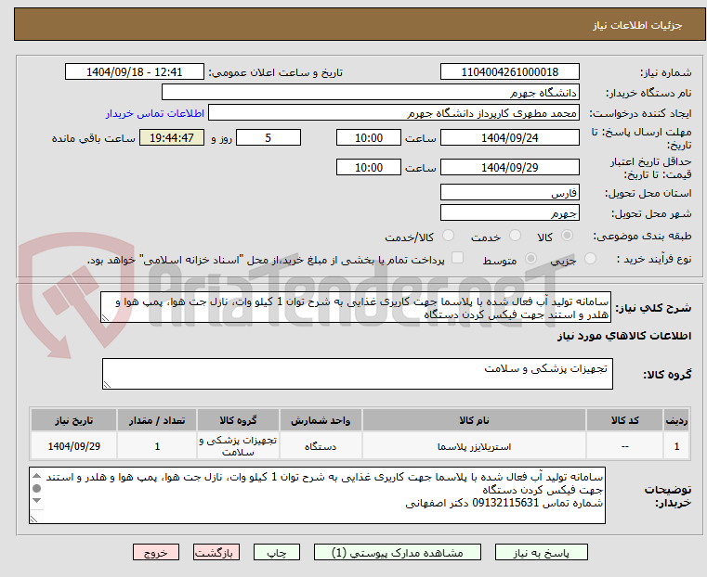707x577 pixels.
Task: Toggle the اسناد خزانه اسلامی payment checkbox
Action: coord(458,258)
